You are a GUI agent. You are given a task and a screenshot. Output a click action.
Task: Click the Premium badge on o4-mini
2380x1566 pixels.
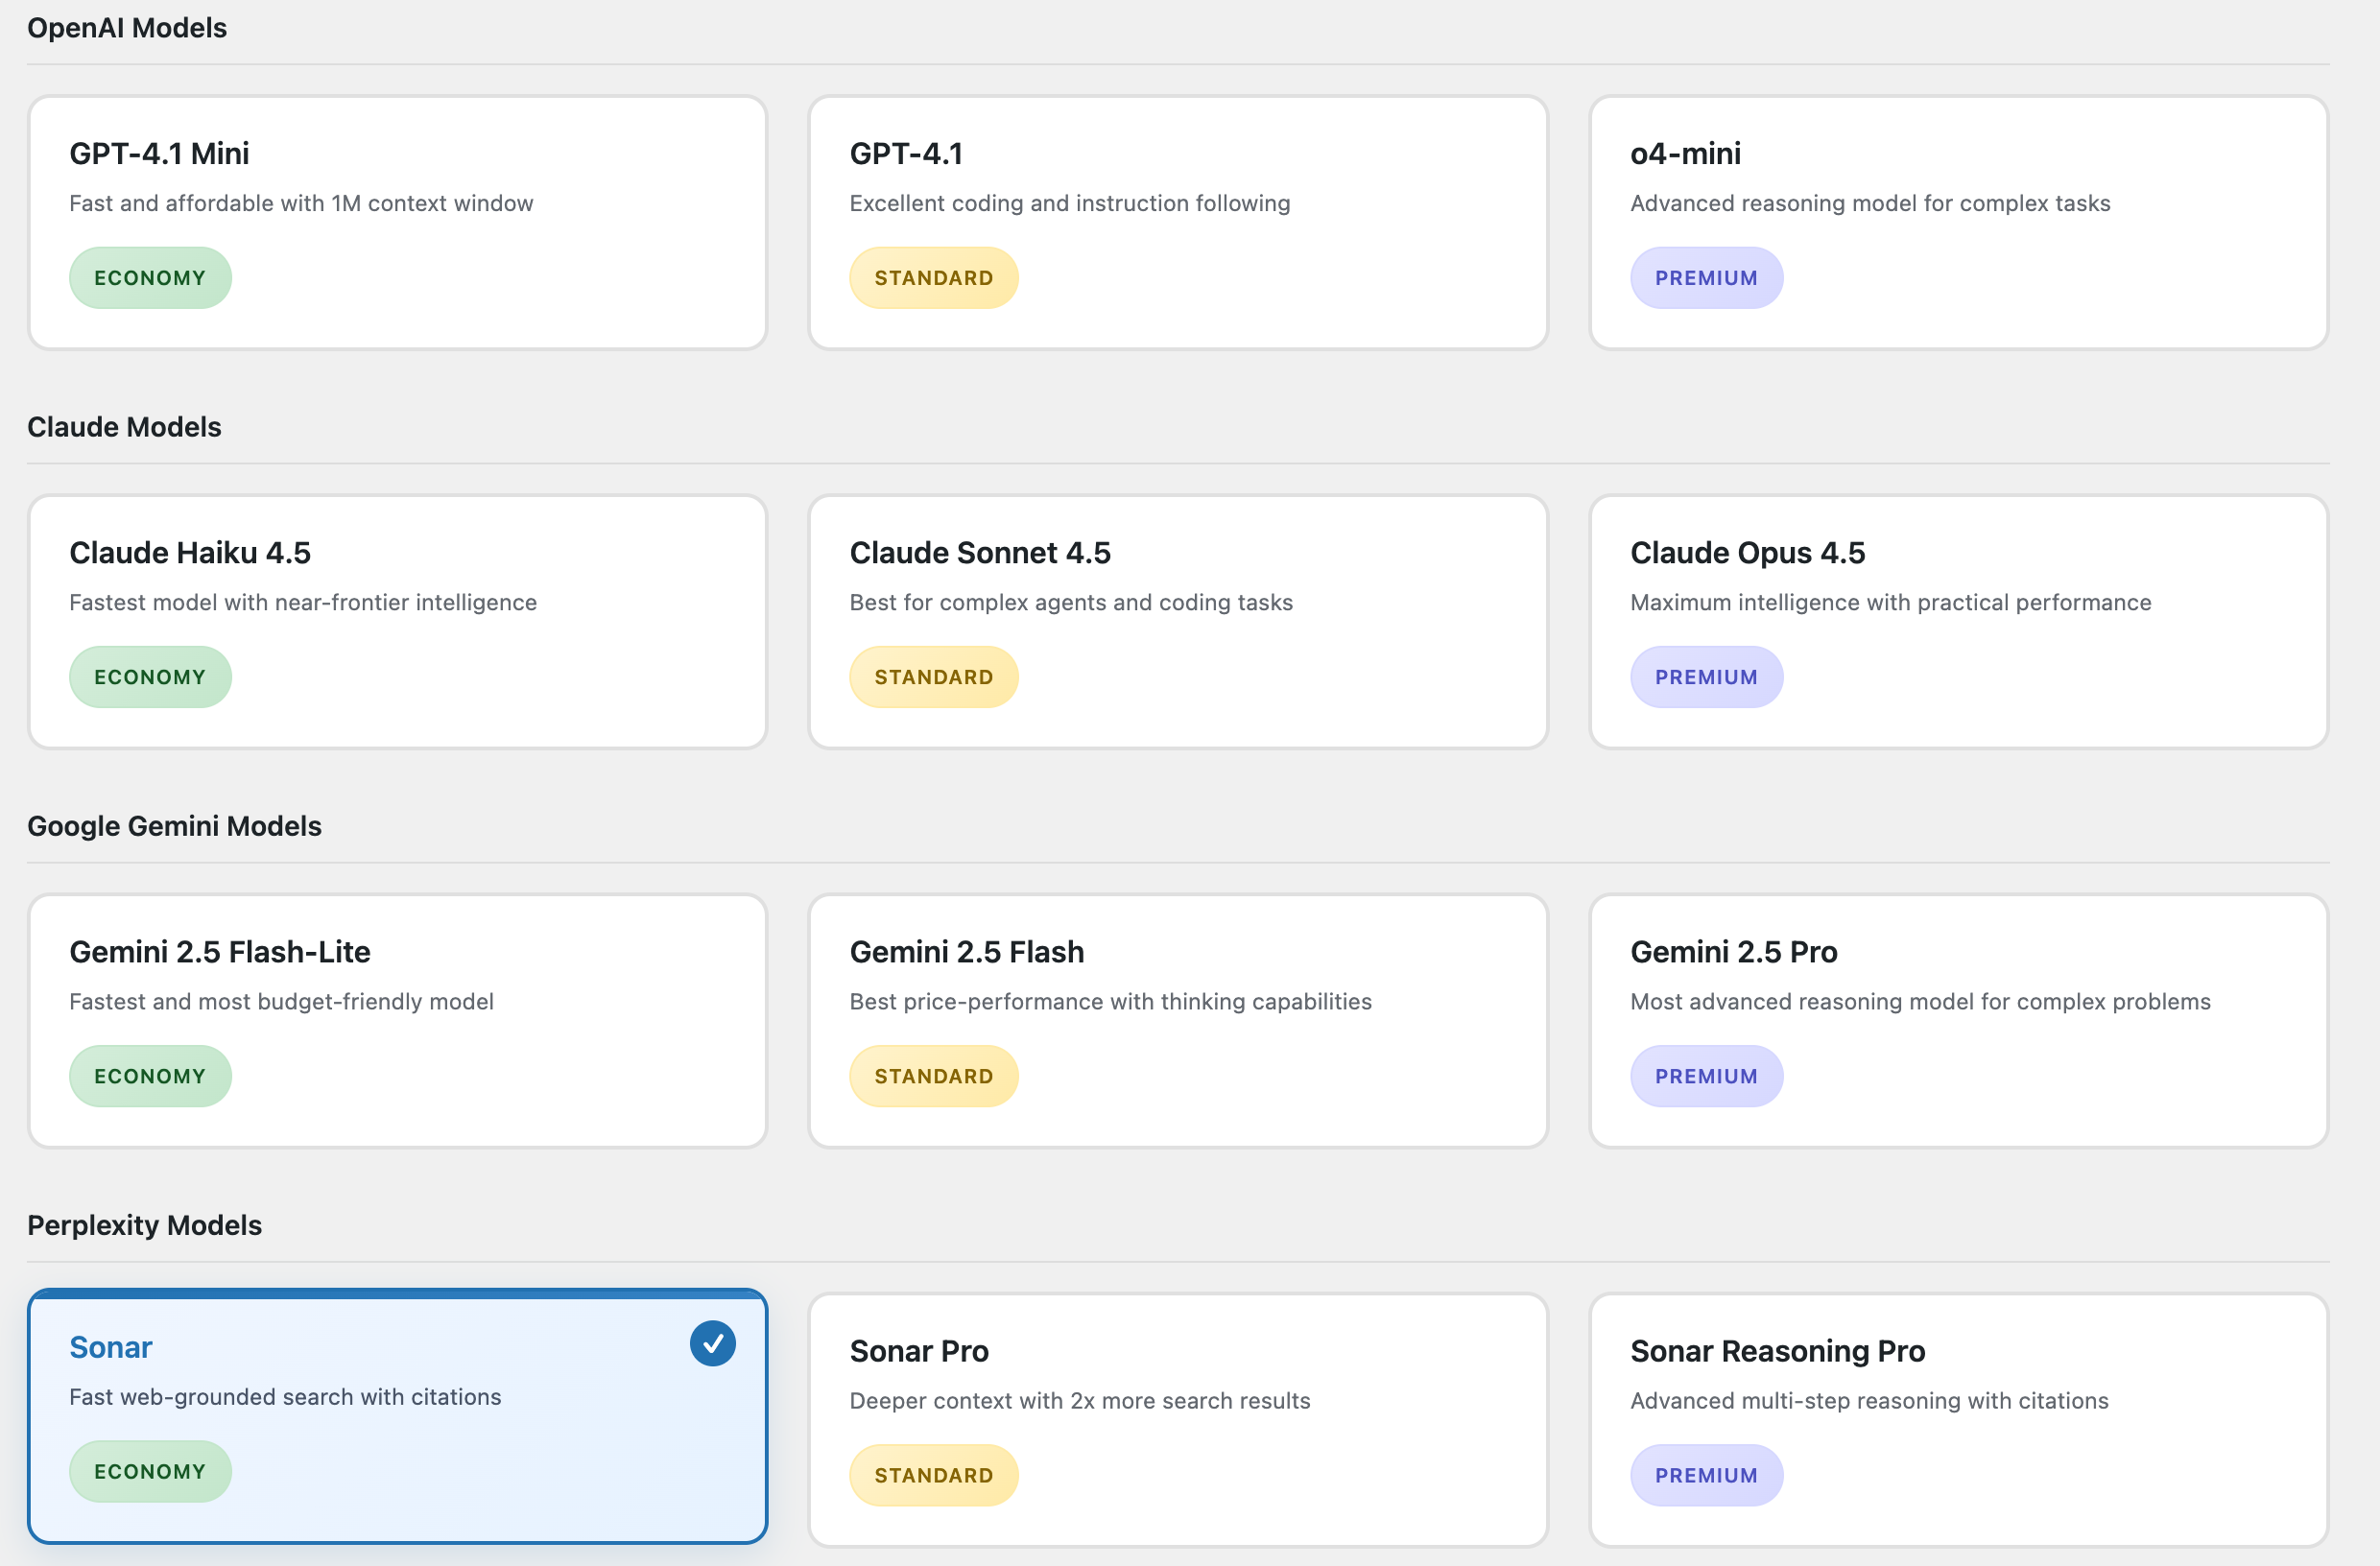coord(1705,278)
